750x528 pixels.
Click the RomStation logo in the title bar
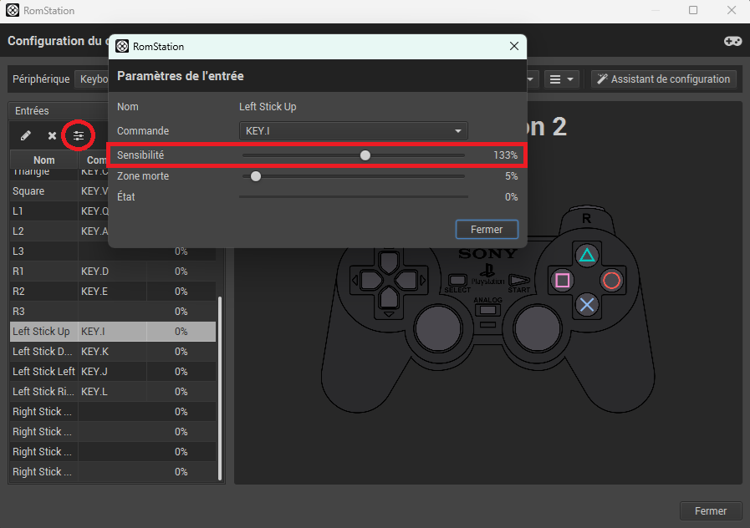tap(12, 10)
